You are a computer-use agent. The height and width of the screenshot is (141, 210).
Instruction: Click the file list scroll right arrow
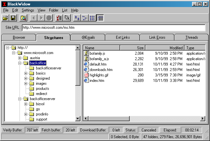pos(203,119)
